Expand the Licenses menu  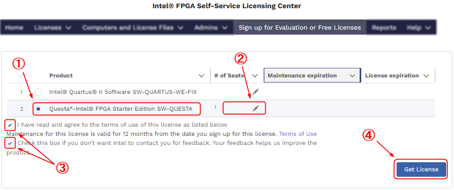[x=52, y=27]
